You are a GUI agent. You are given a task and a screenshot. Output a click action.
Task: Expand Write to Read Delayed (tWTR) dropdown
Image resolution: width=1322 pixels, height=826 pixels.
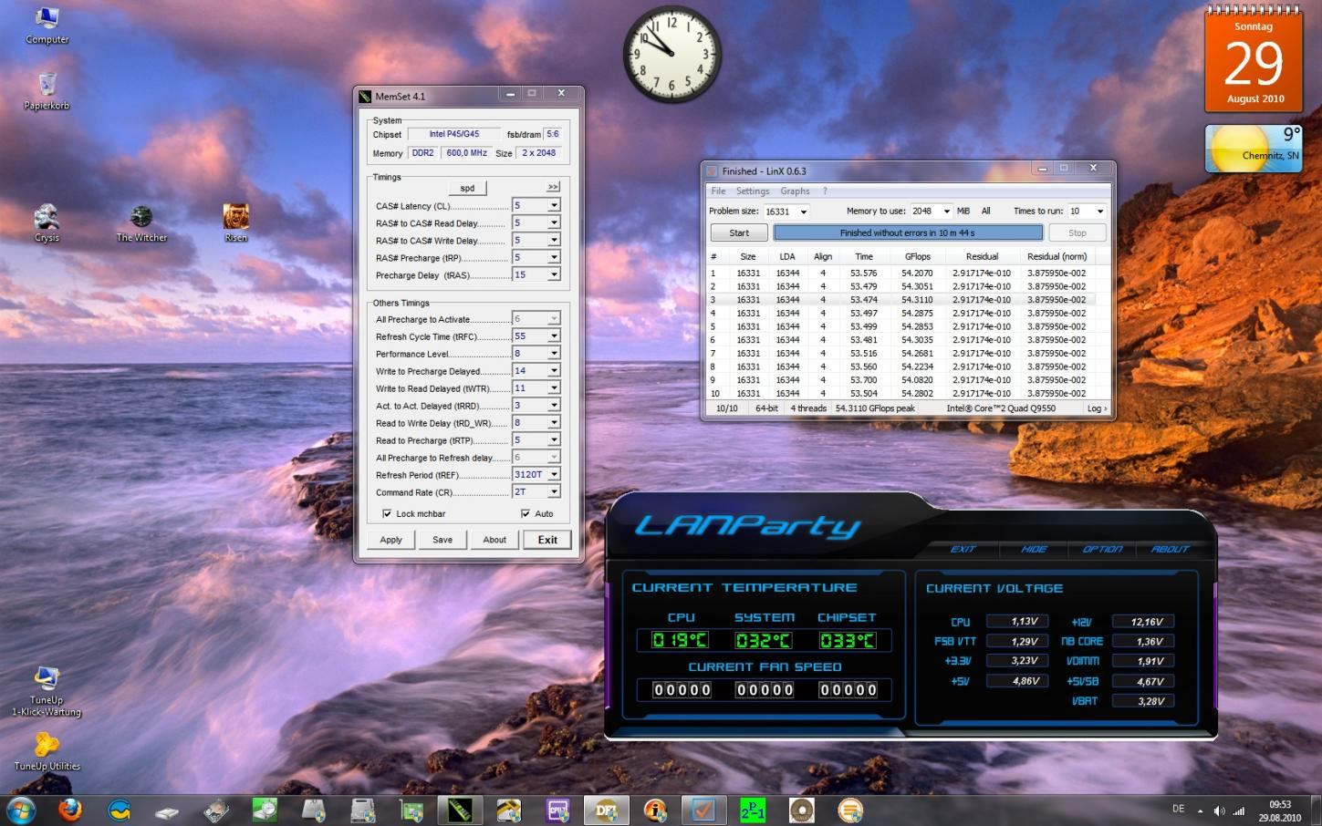pyautogui.click(x=554, y=388)
